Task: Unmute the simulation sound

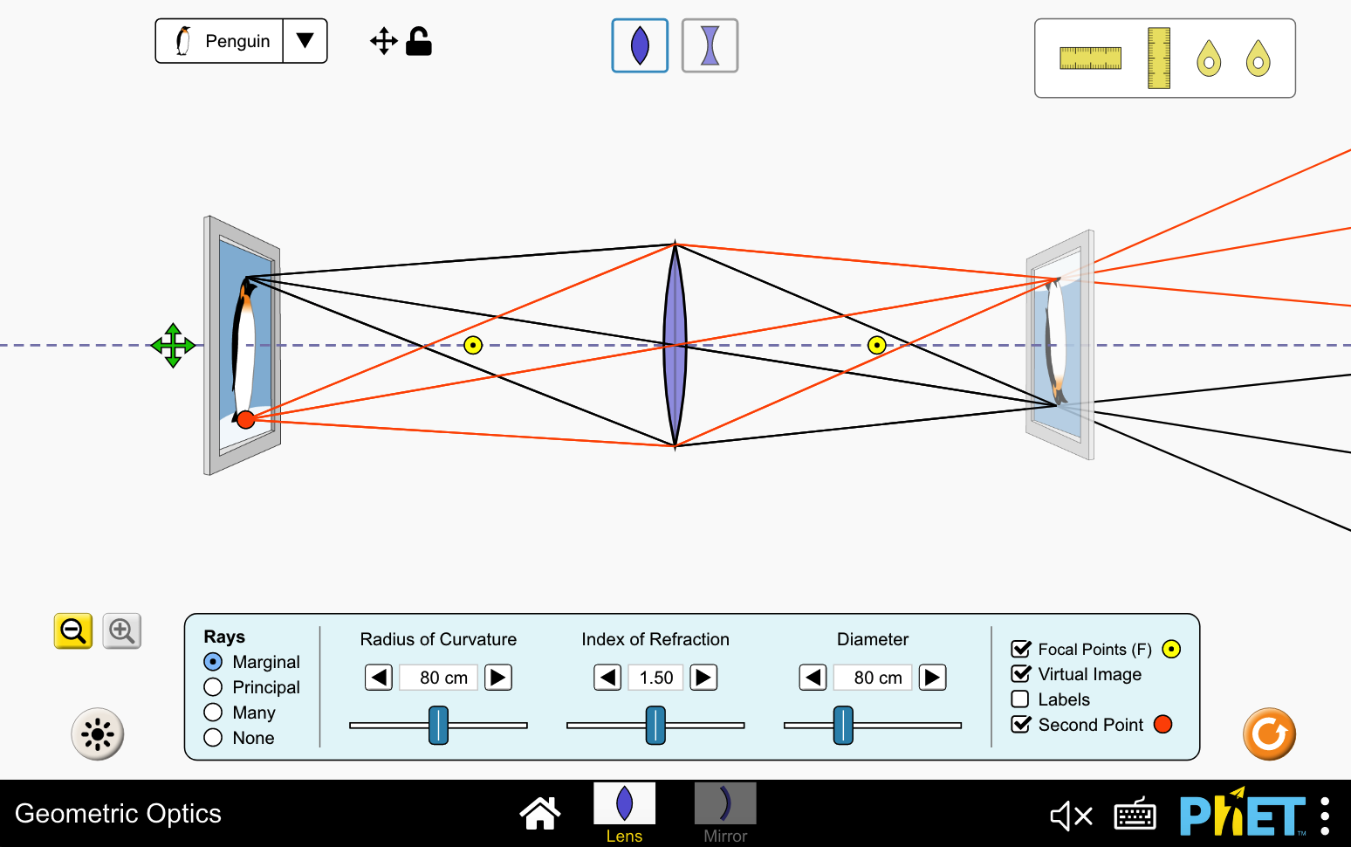Action: (1071, 814)
